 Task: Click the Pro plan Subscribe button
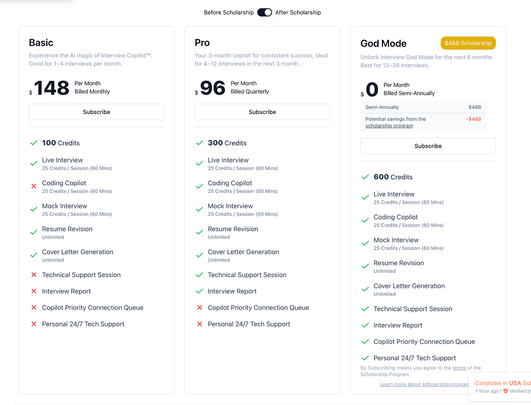tap(262, 112)
